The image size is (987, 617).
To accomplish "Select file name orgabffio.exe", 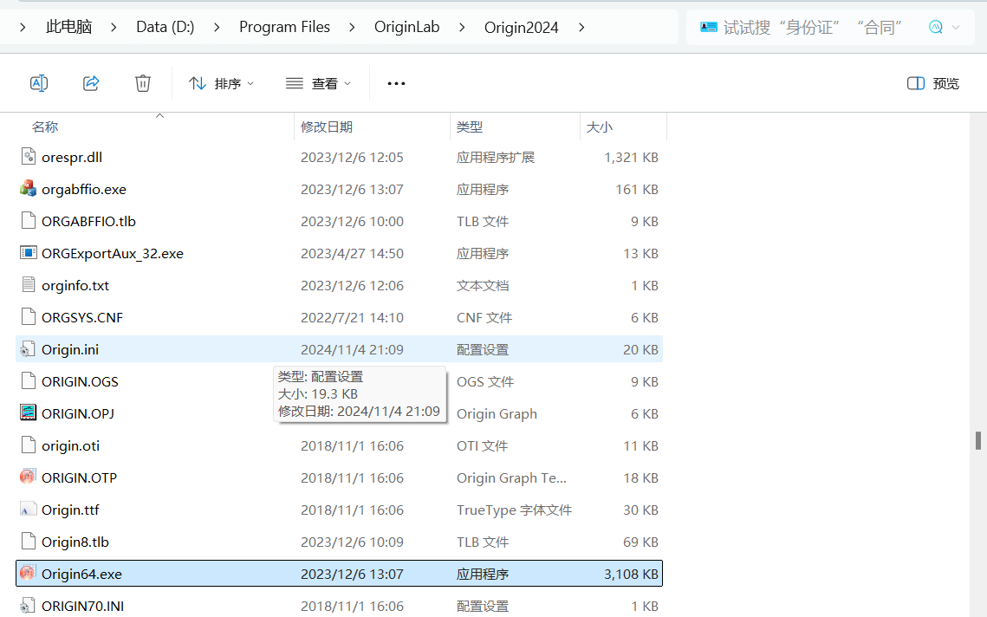I will coord(84,190).
